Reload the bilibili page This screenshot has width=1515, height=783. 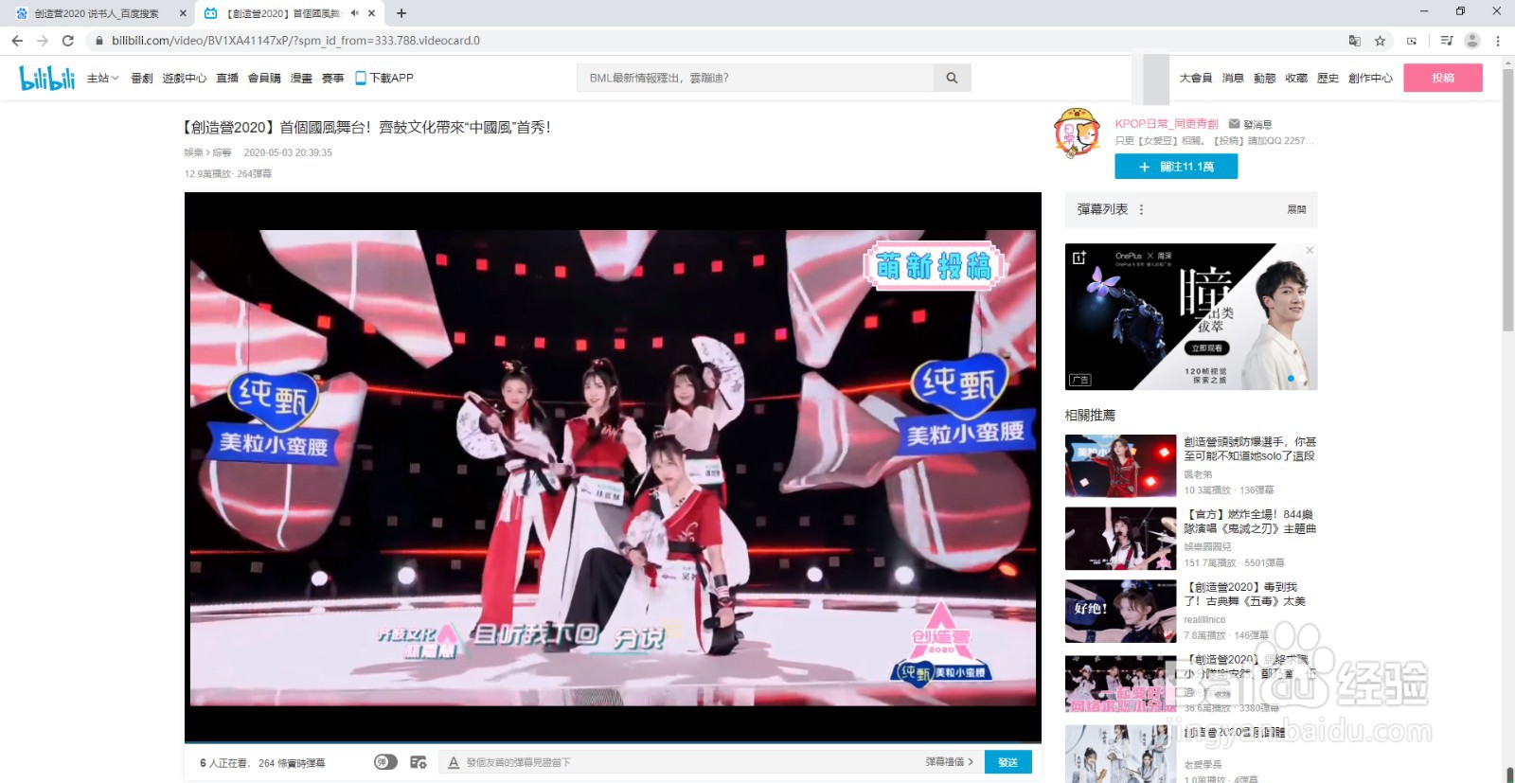[x=68, y=41]
